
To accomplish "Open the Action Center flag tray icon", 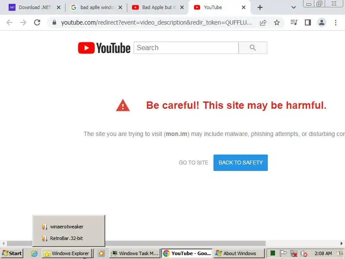I will [283, 253].
